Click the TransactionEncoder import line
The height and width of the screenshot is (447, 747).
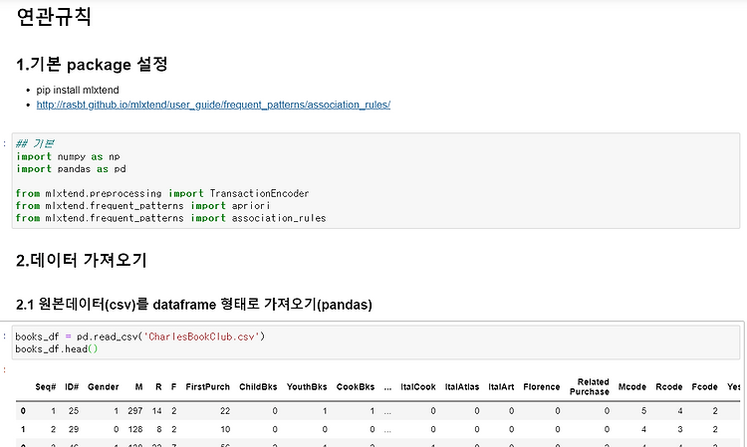tap(162, 193)
